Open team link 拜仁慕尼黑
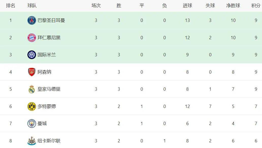 click(49, 38)
